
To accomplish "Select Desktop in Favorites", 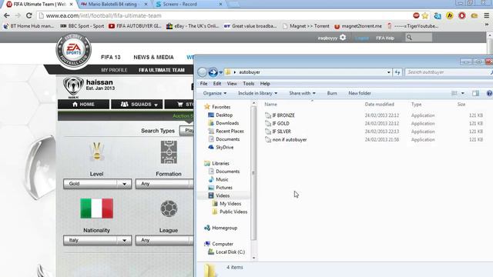I will coord(220,115).
